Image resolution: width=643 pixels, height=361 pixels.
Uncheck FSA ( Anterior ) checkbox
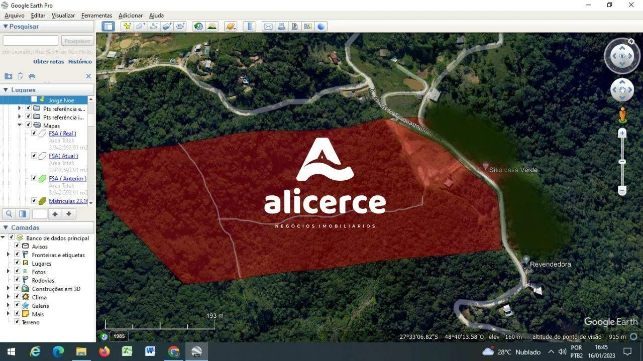point(34,178)
